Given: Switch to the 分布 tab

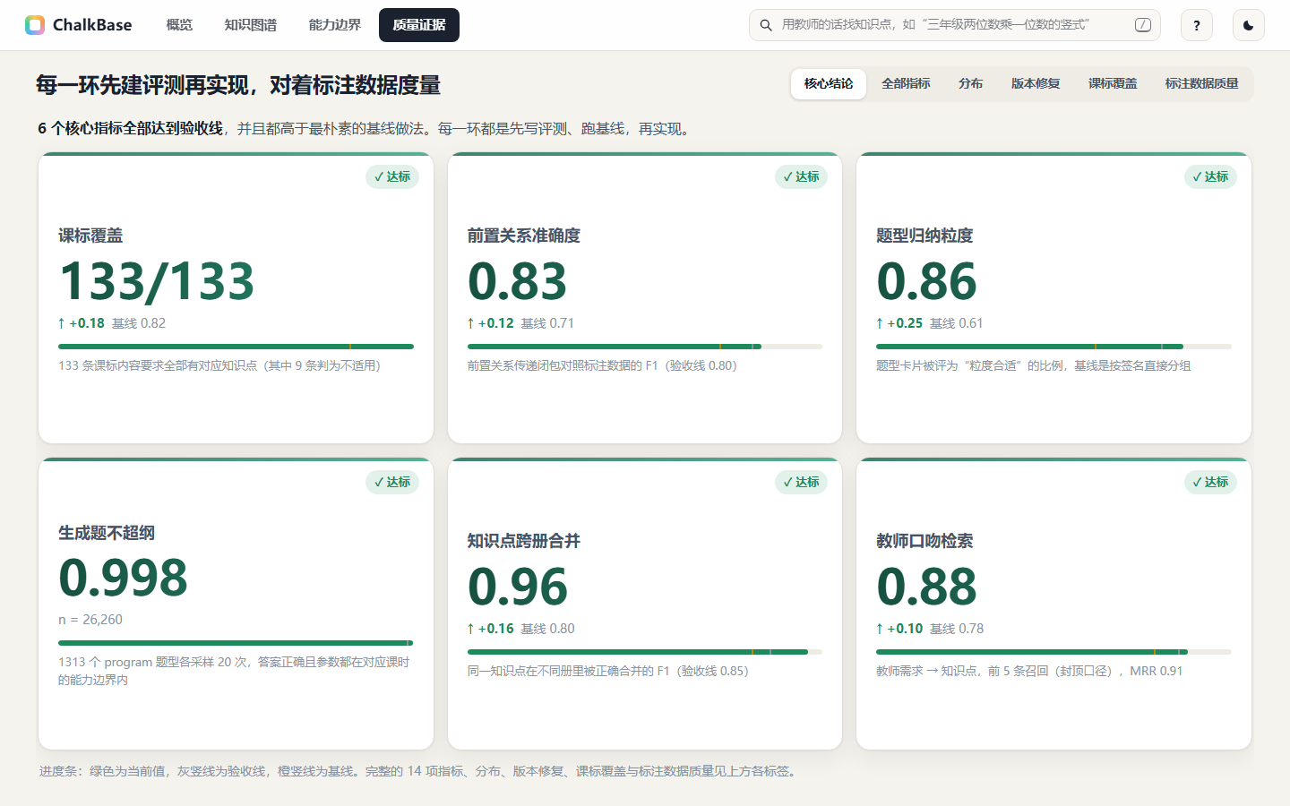Looking at the screenshot, I should click(970, 83).
